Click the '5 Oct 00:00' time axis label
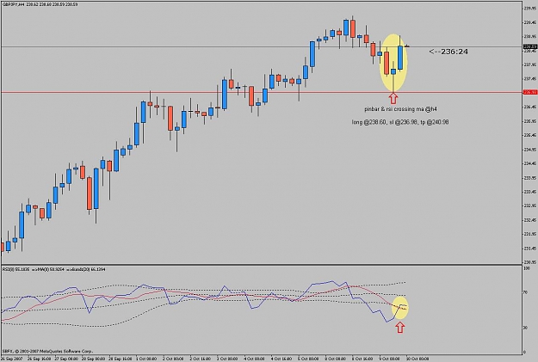 coord(309,359)
